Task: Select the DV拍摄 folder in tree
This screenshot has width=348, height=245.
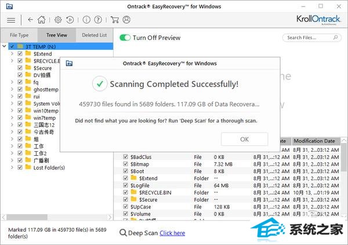Action: (x=42, y=75)
